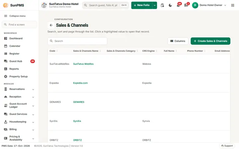This screenshot has height=149, width=239.
Task: Open Register from the workspace menu
Action: pyautogui.click(x=14, y=54)
